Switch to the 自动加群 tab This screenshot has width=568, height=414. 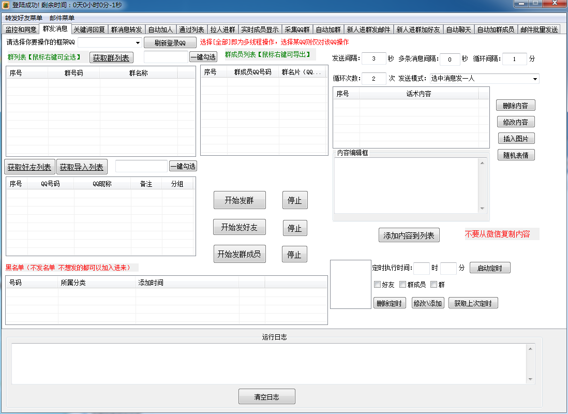click(328, 29)
